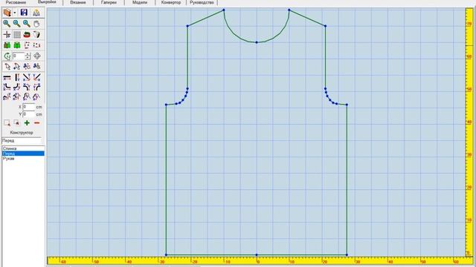Switch to the Галереи tab
476x267 pixels.
109,2
